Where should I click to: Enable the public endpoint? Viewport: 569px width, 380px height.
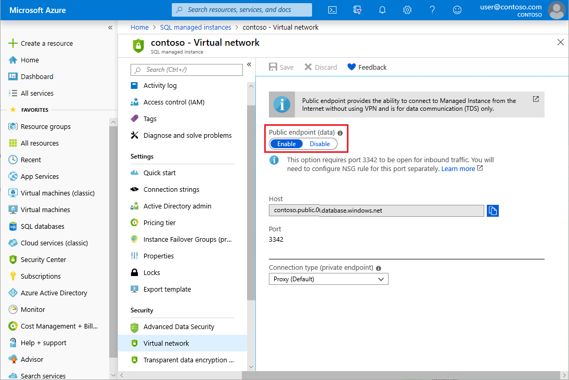(x=286, y=143)
